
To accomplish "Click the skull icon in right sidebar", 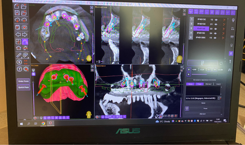I will pos(232,20).
